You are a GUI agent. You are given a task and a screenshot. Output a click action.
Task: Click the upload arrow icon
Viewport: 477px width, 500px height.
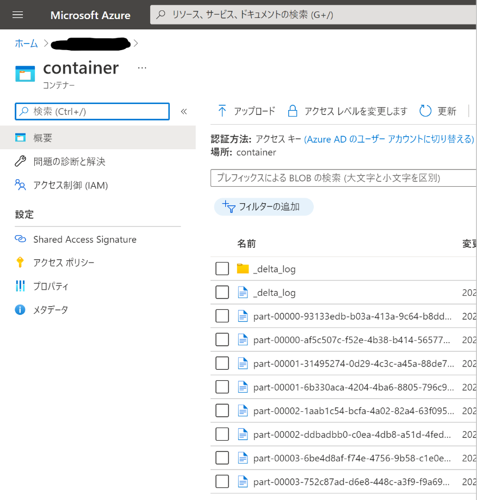click(222, 111)
